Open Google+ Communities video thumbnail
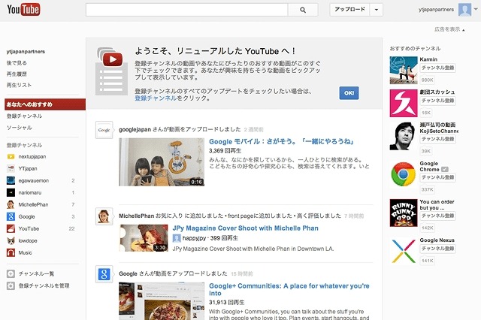 coord(162,301)
